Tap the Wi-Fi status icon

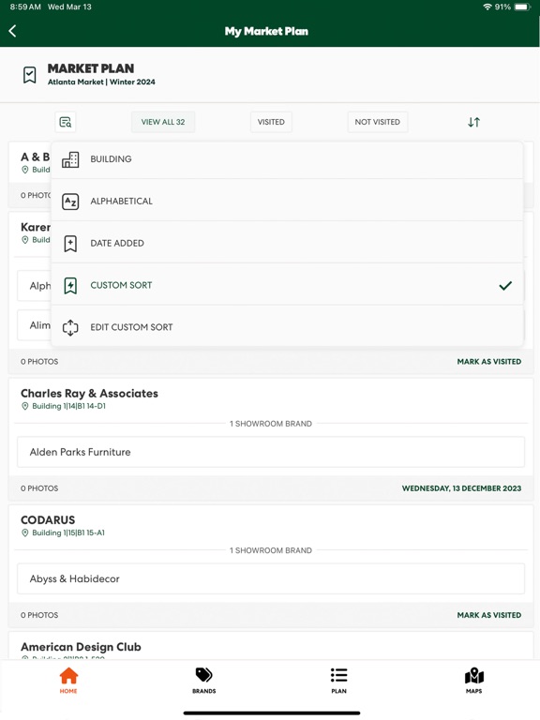(x=487, y=7)
